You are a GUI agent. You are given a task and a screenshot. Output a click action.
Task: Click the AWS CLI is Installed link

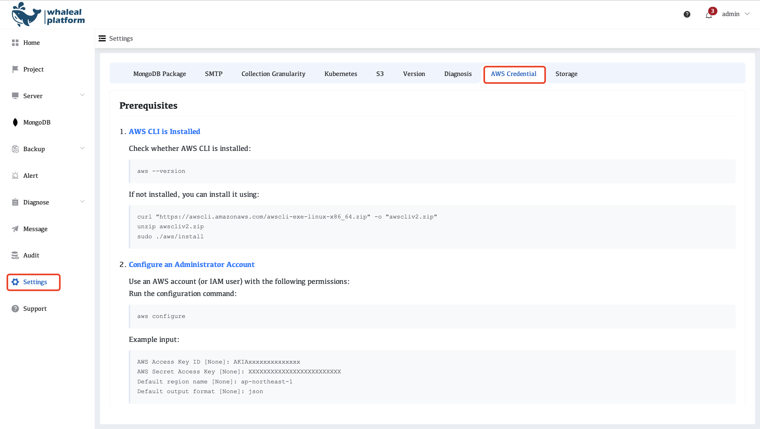pyautogui.click(x=164, y=132)
